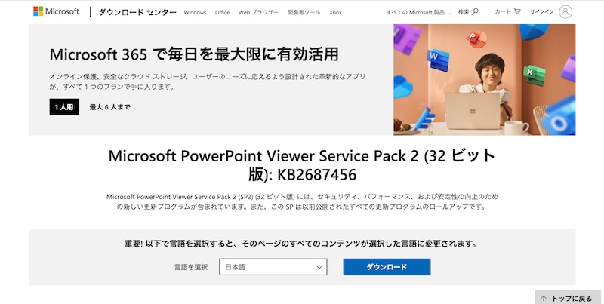Open the 日本語 language dropdown

point(273,267)
